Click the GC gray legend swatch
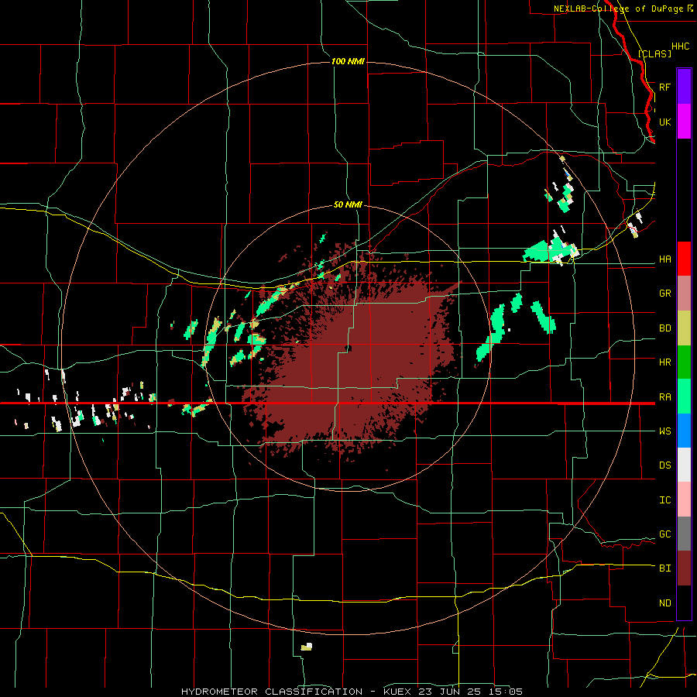 coord(684,534)
